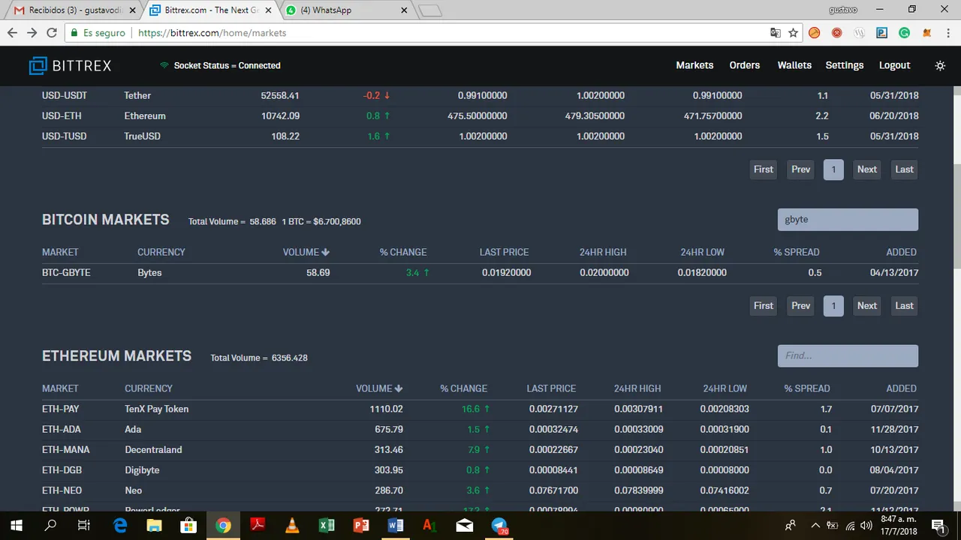961x540 pixels.
Task: Click the white round Steemit-style extension icon
Action: pos(860,33)
